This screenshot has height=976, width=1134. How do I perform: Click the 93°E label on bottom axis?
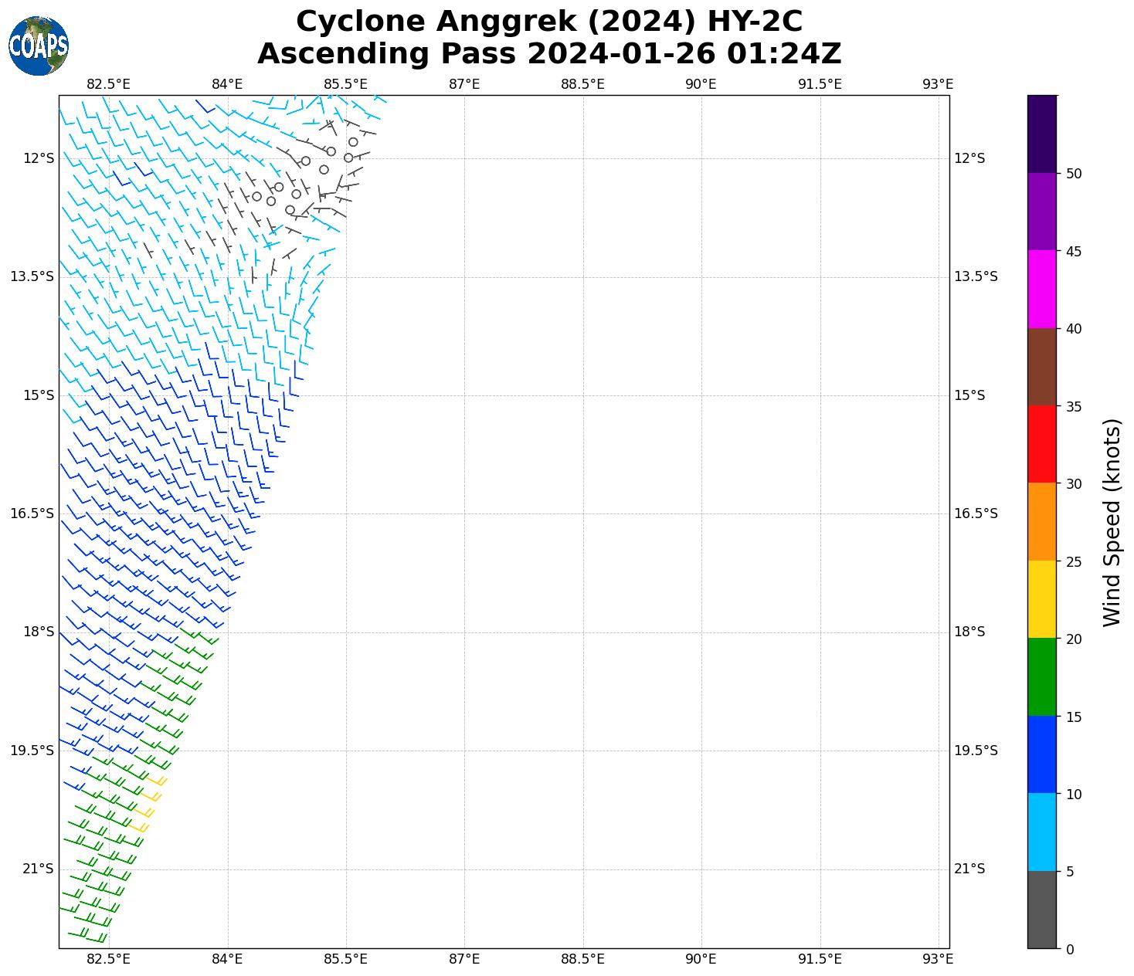pyautogui.click(x=938, y=959)
